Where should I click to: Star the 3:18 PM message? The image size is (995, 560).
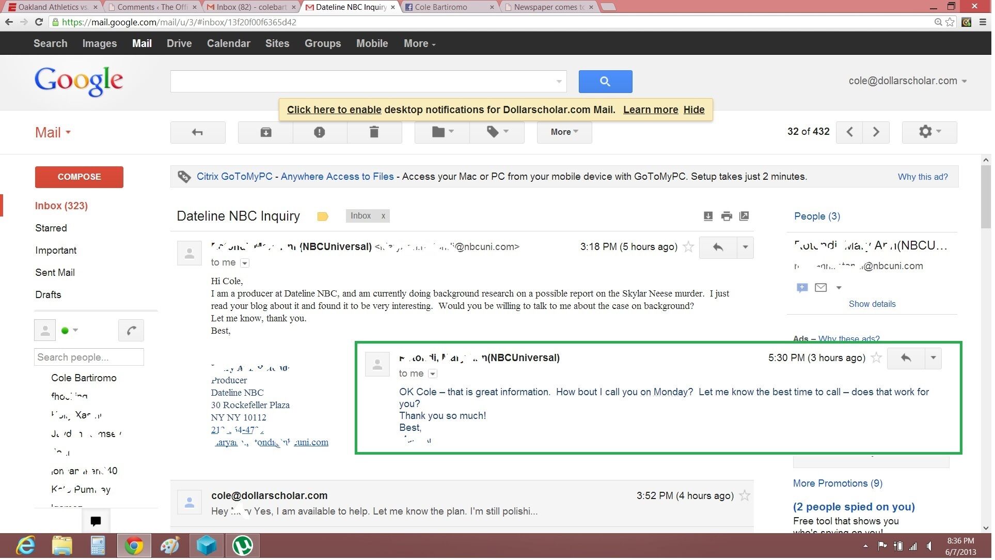(x=691, y=247)
